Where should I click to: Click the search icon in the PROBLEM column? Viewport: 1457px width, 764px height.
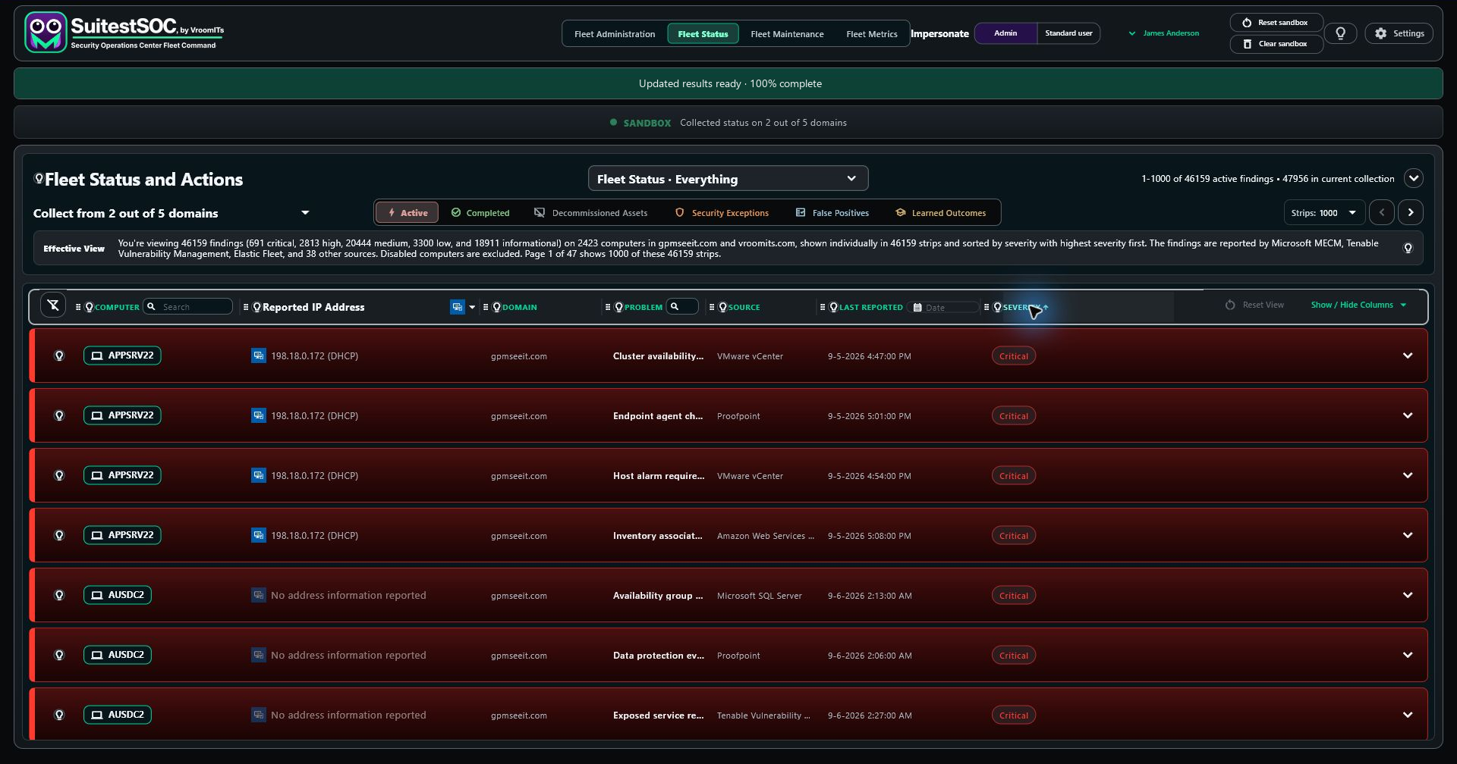[x=674, y=306]
